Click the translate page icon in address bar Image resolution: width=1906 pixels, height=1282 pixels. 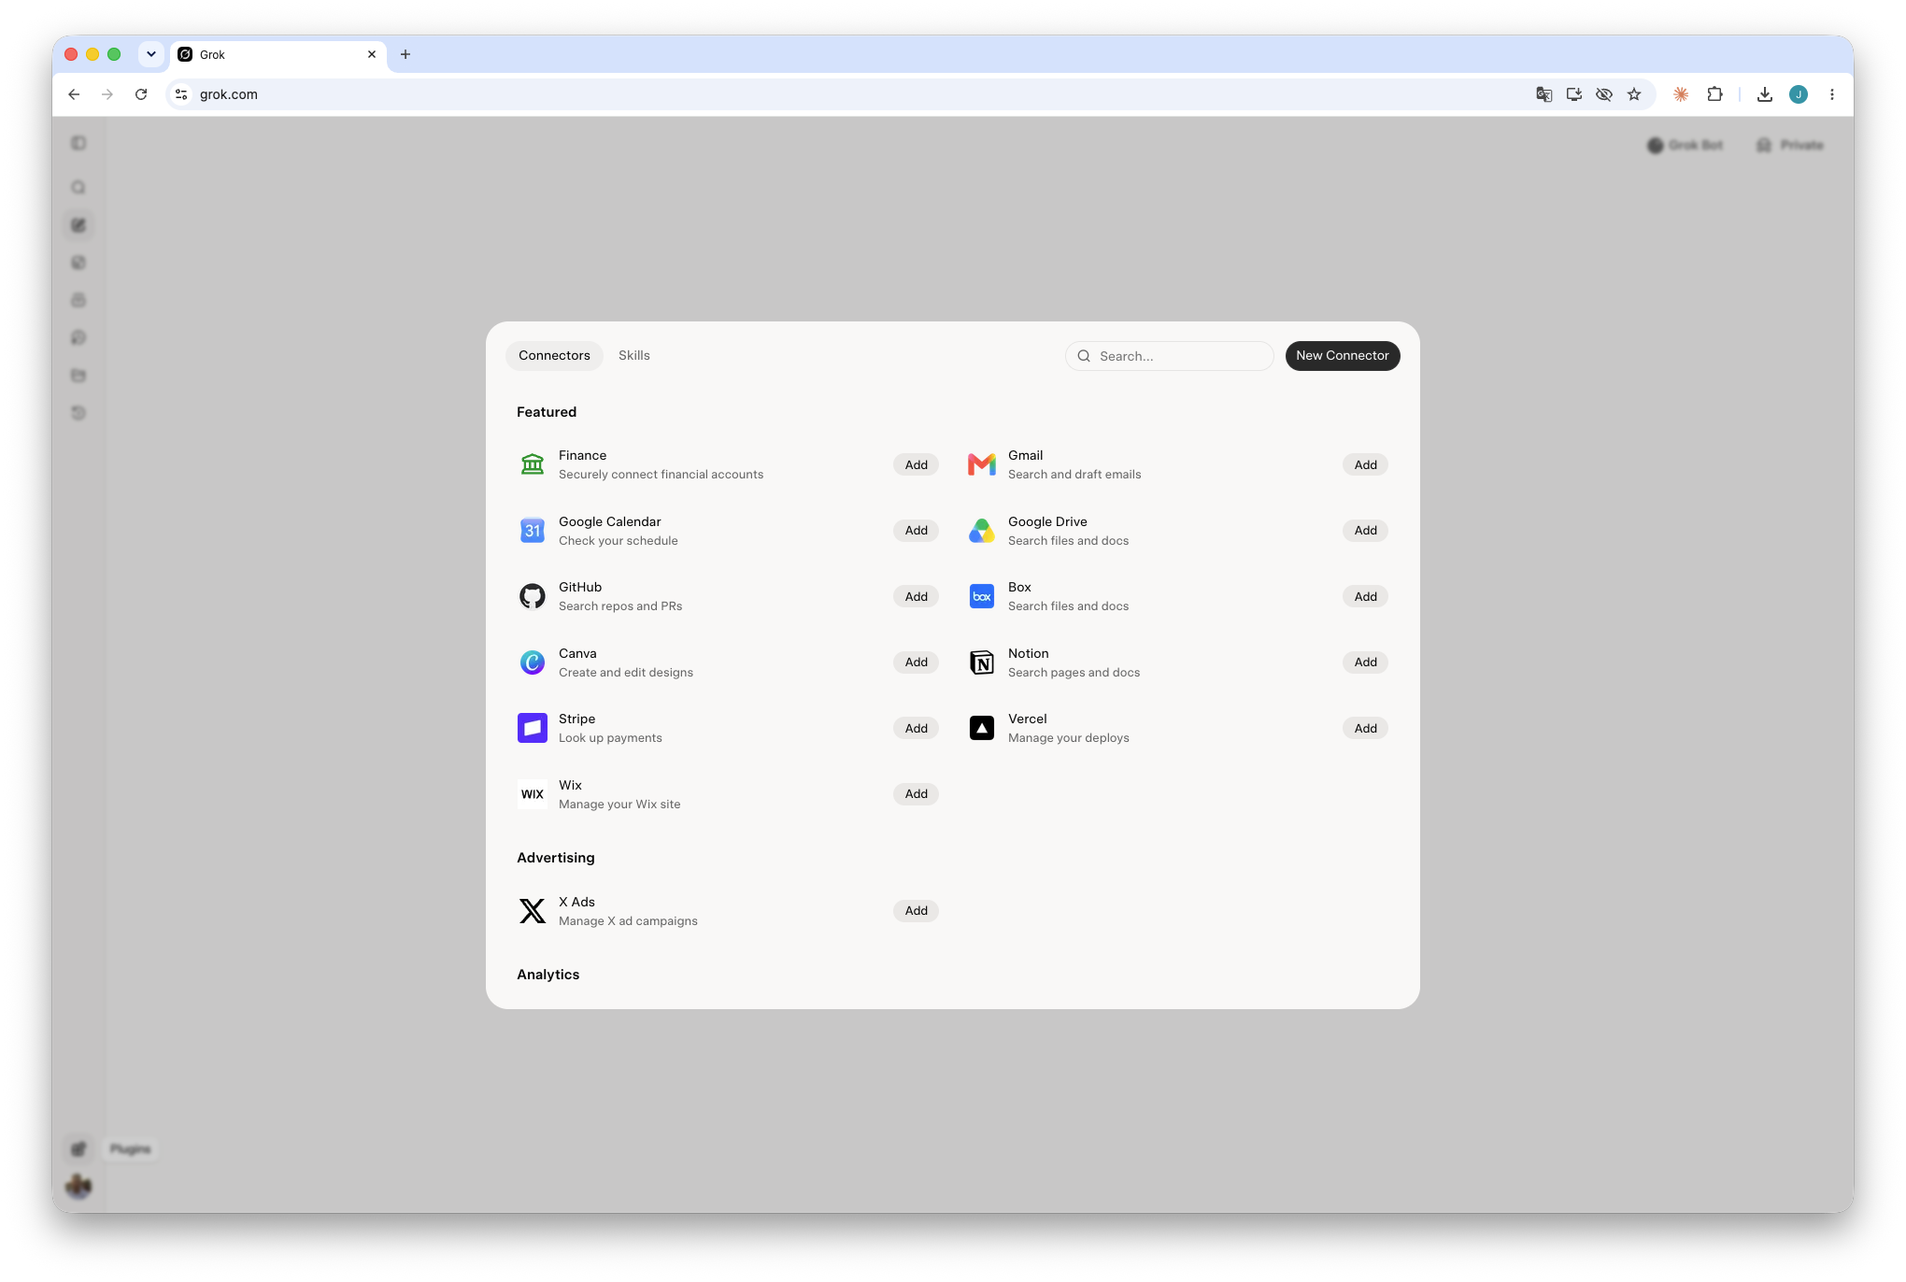[x=1544, y=94]
